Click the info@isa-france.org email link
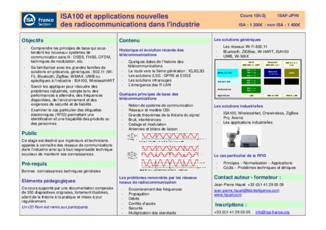 tap(272, 212)
